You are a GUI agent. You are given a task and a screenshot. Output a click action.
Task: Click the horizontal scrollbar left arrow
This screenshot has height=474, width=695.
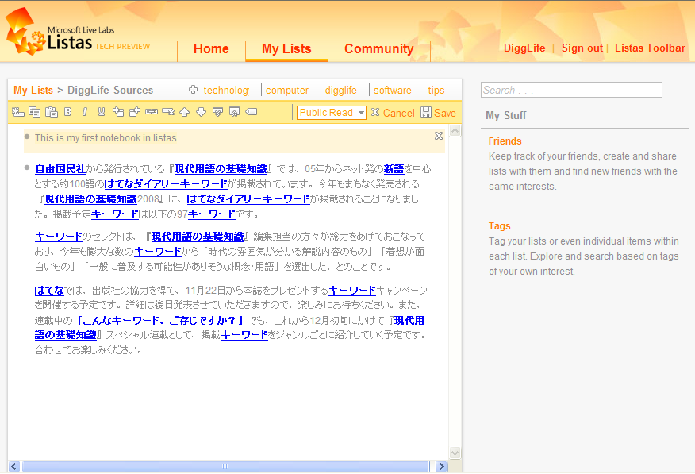14,467
